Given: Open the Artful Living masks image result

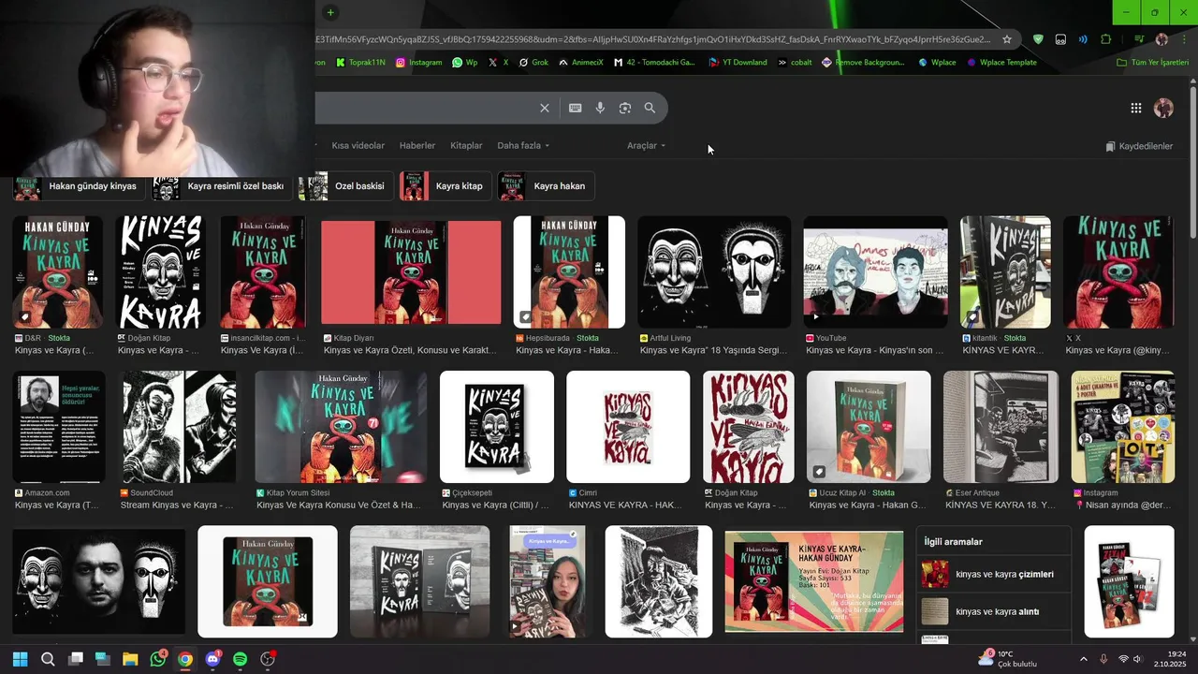Looking at the screenshot, I should pos(714,272).
